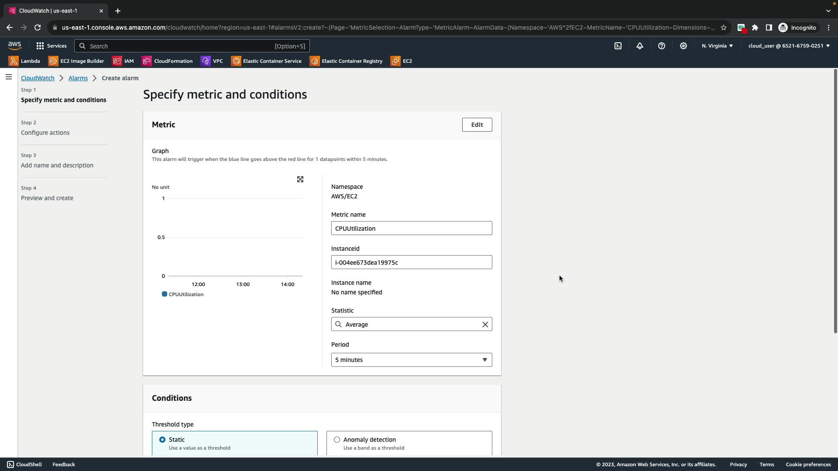Viewport: 838px width, 471px height.
Task: Open the EC2 favorites bar shortcut
Action: [402, 61]
